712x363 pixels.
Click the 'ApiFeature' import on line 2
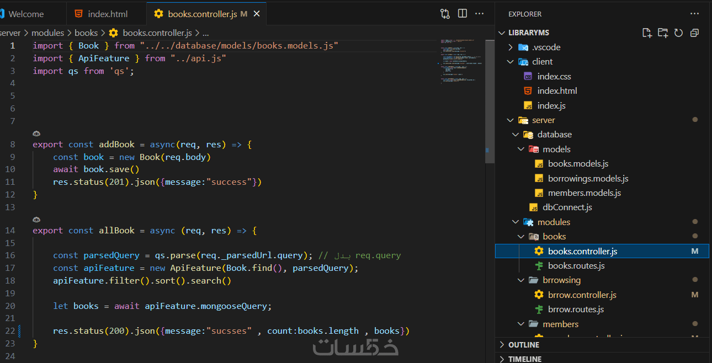104,58
